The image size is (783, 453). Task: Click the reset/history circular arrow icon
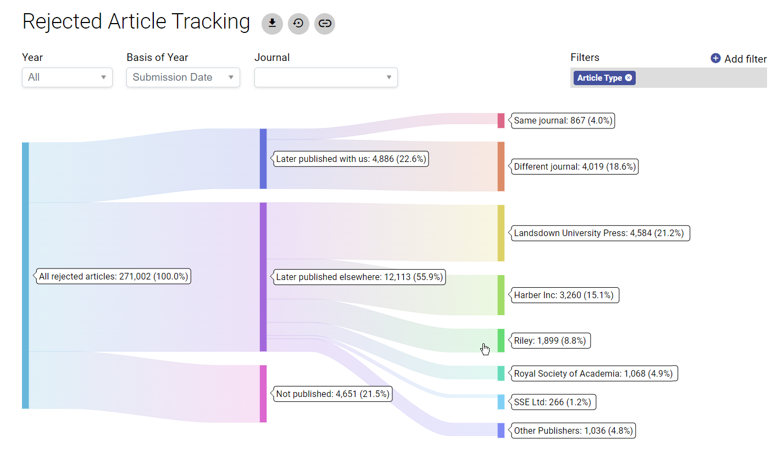point(298,24)
